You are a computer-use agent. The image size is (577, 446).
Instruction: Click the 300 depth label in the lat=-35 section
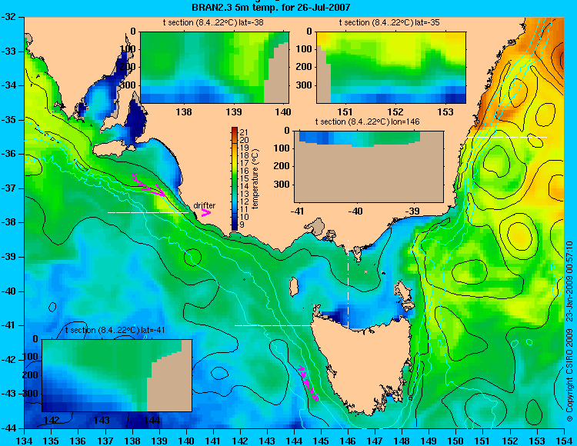305,85
